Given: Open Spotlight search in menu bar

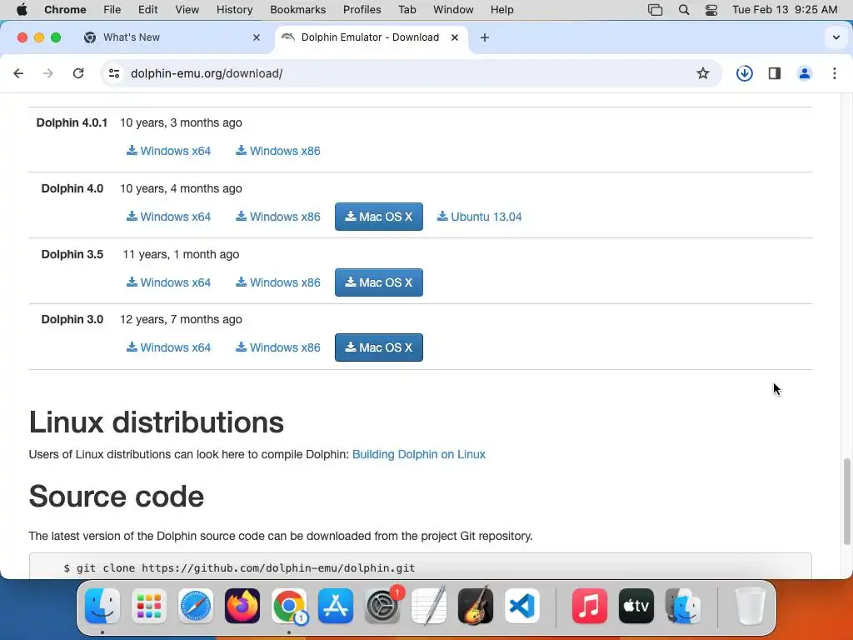Looking at the screenshot, I should click(684, 10).
